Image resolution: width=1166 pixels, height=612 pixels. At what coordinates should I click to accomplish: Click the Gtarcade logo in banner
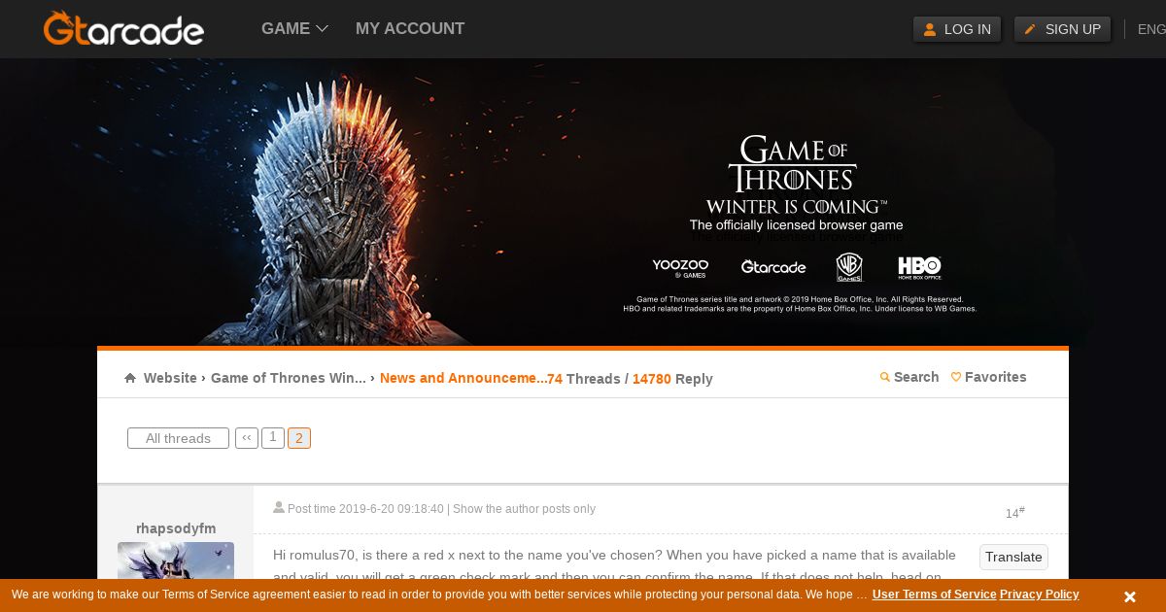773,267
